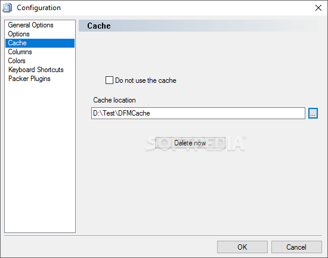The image size is (328, 258).
Task: Click the Configuration window app icon
Action: 7,8
